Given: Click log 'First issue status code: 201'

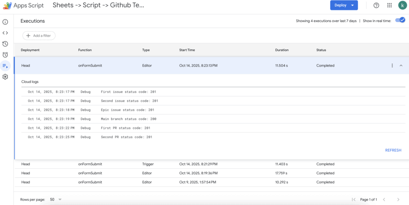Looking at the screenshot, I should click(x=128, y=92).
